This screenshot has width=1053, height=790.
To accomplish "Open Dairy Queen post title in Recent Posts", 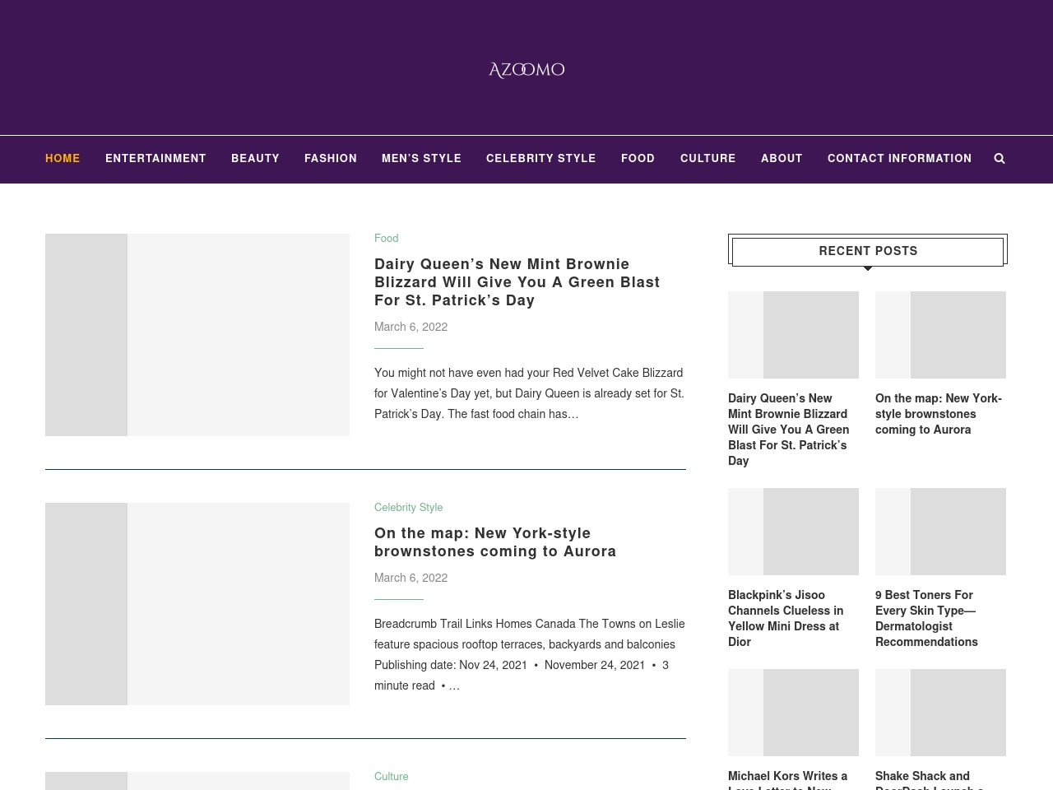I will 789,430.
